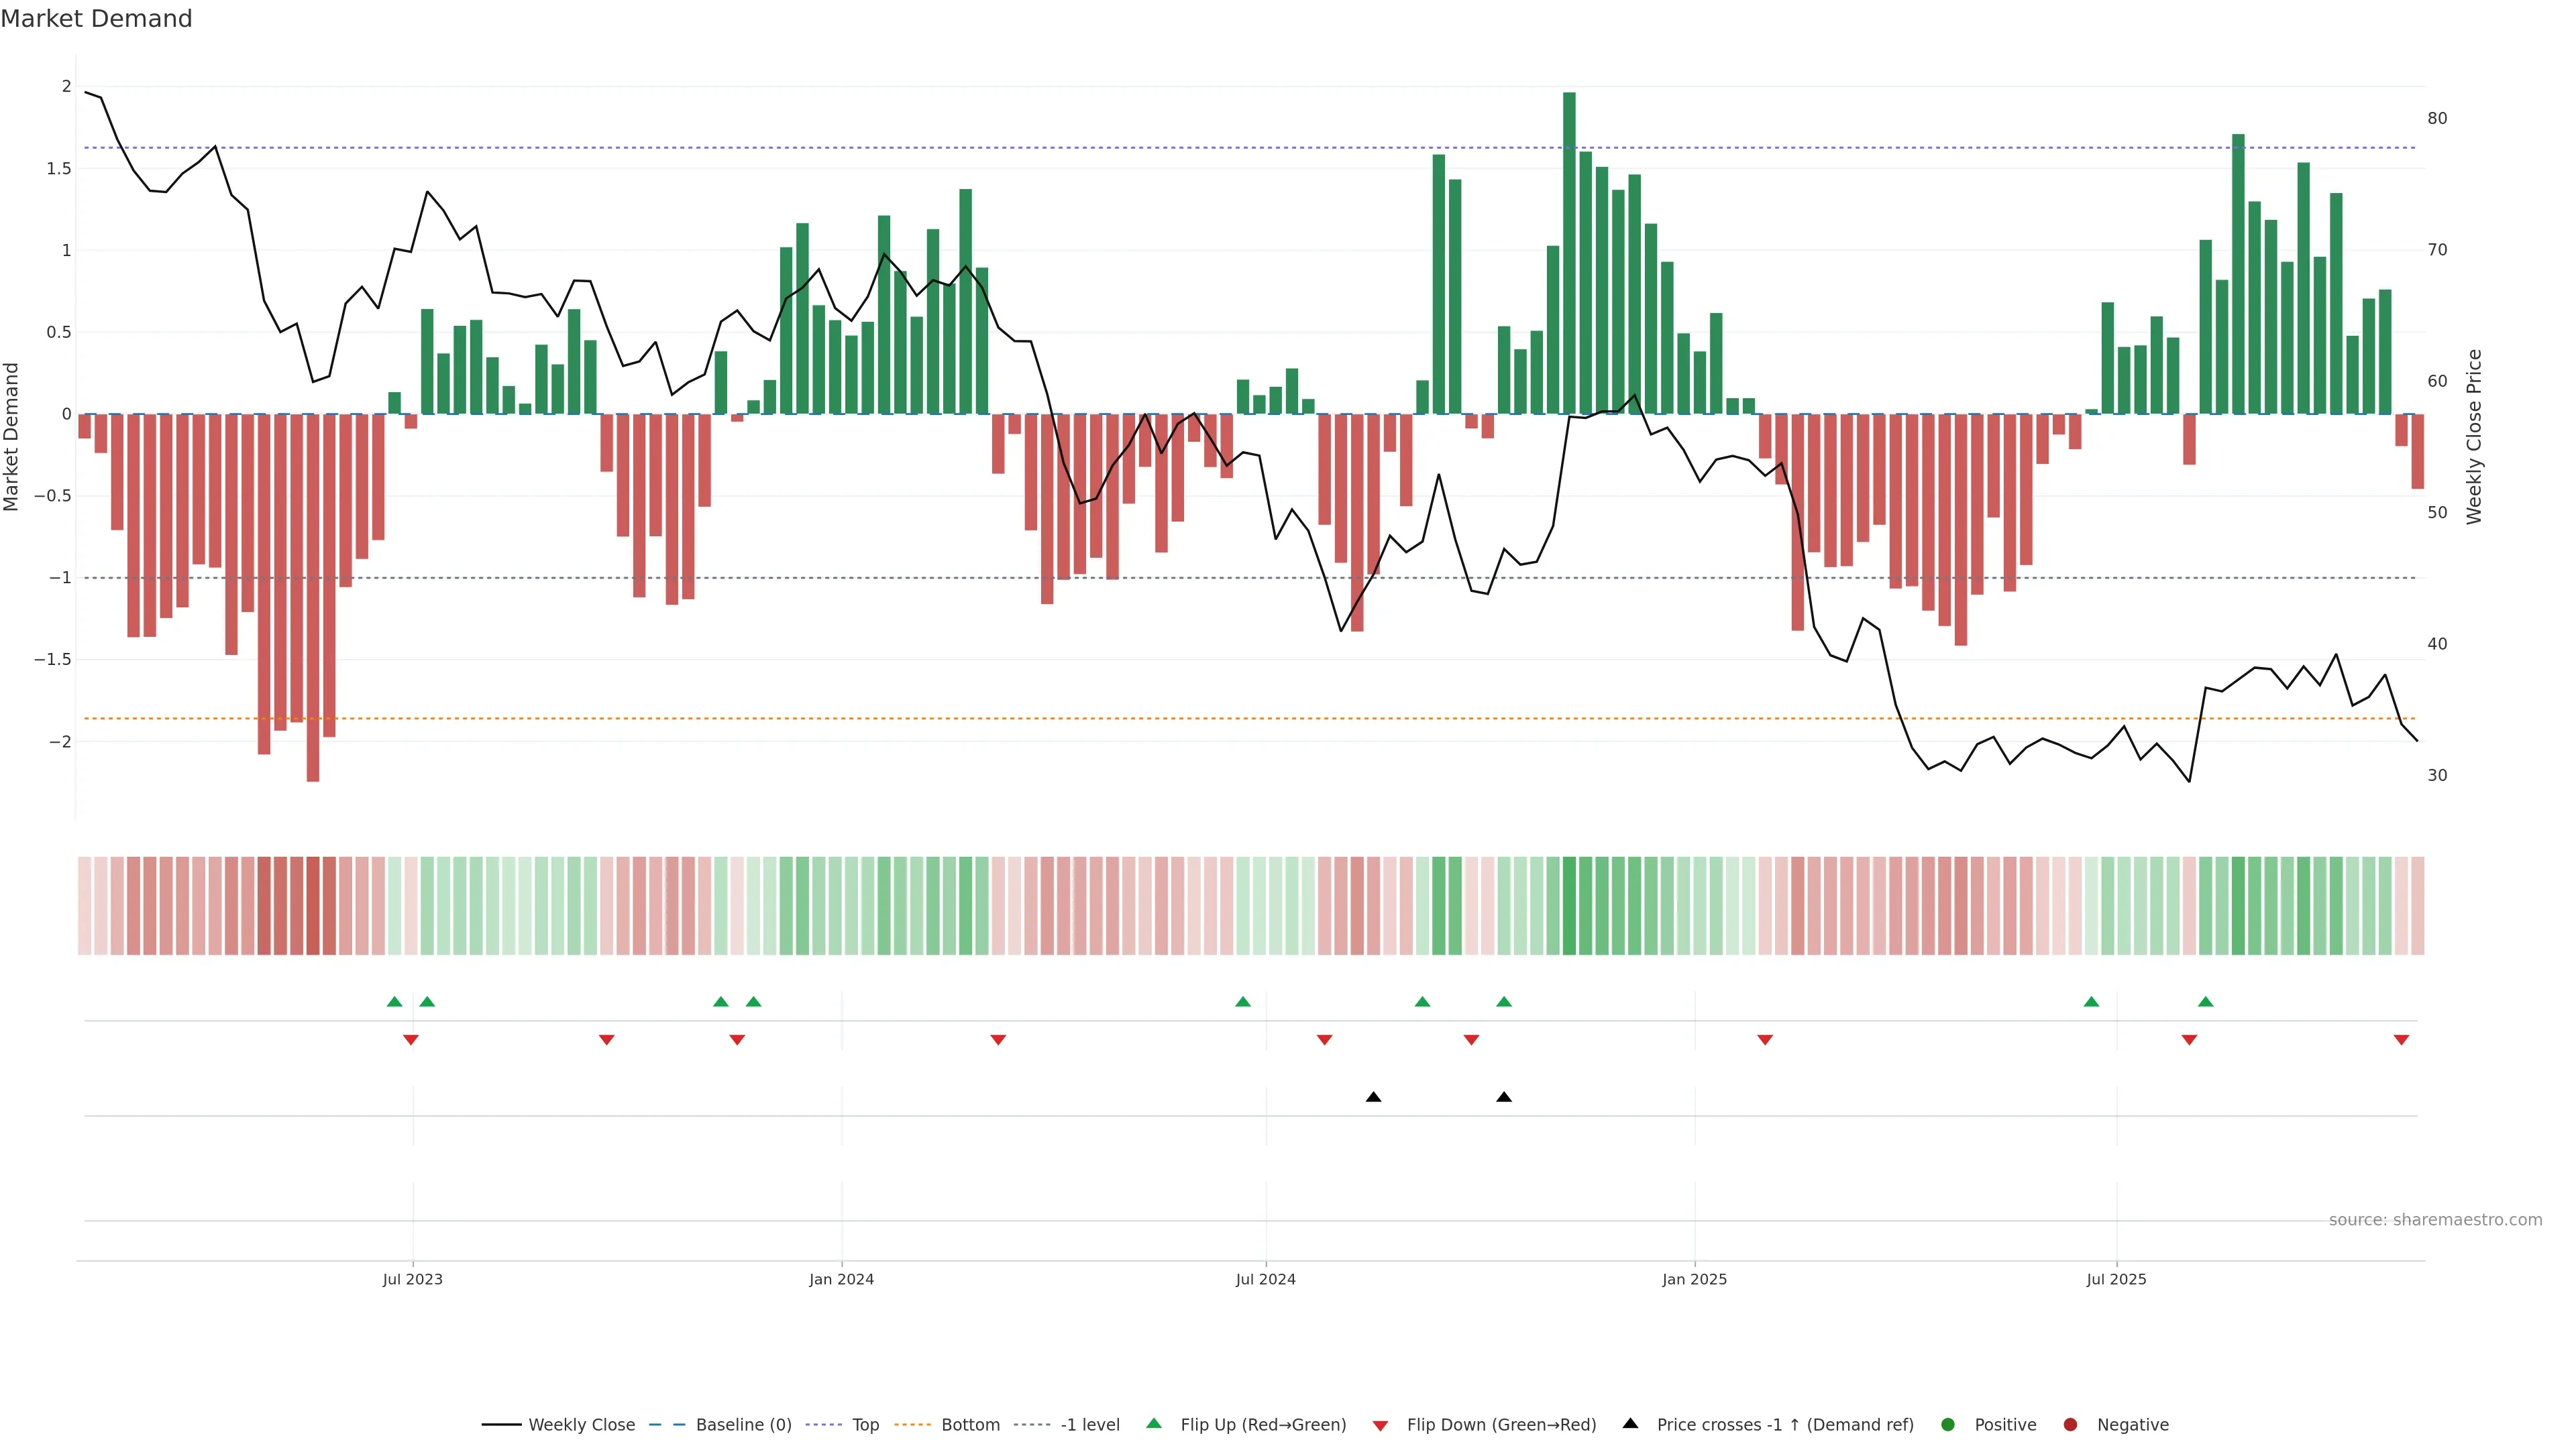Click the black triangle 'Price crosses -1' legend icon
Image resolution: width=2576 pixels, height=1448 pixels.
(1630, 1424)
